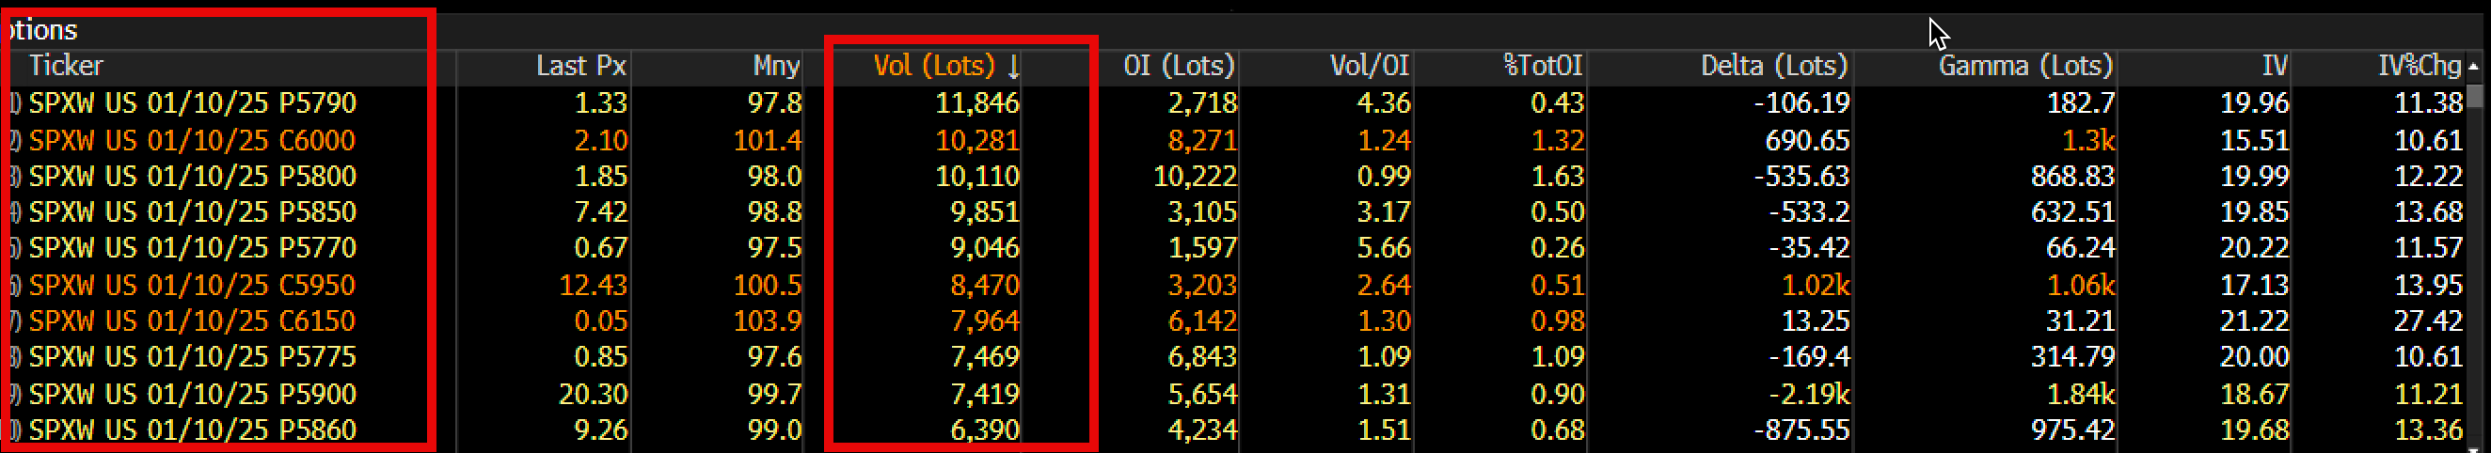Select gamma value 868.83
2491x453 pixels.
pos(2072,176)
